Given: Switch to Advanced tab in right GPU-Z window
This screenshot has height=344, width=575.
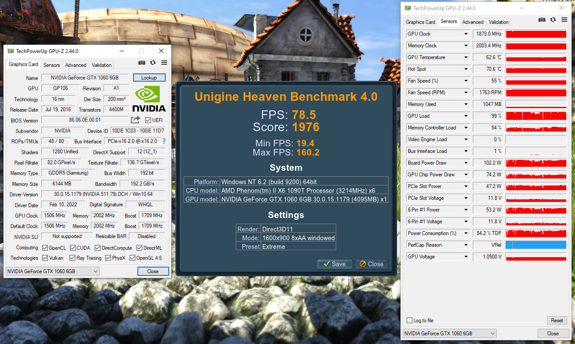Looking at the screenshot, I should coord(473,22).
